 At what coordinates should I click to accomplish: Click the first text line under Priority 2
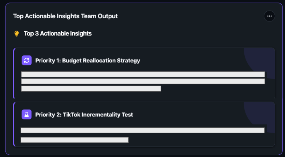click(143, 130)
